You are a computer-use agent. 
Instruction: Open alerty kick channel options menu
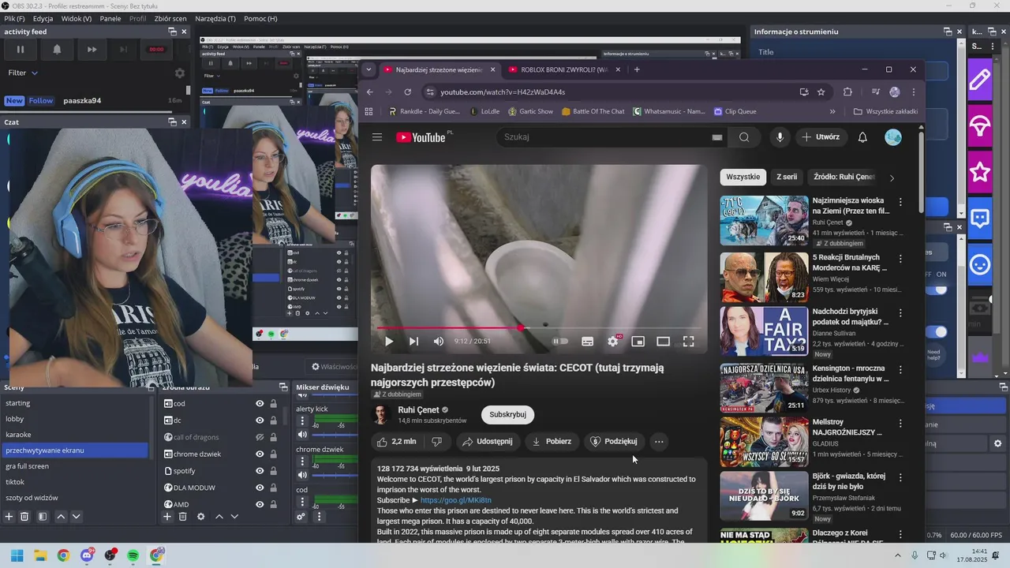tap(302, 420)
